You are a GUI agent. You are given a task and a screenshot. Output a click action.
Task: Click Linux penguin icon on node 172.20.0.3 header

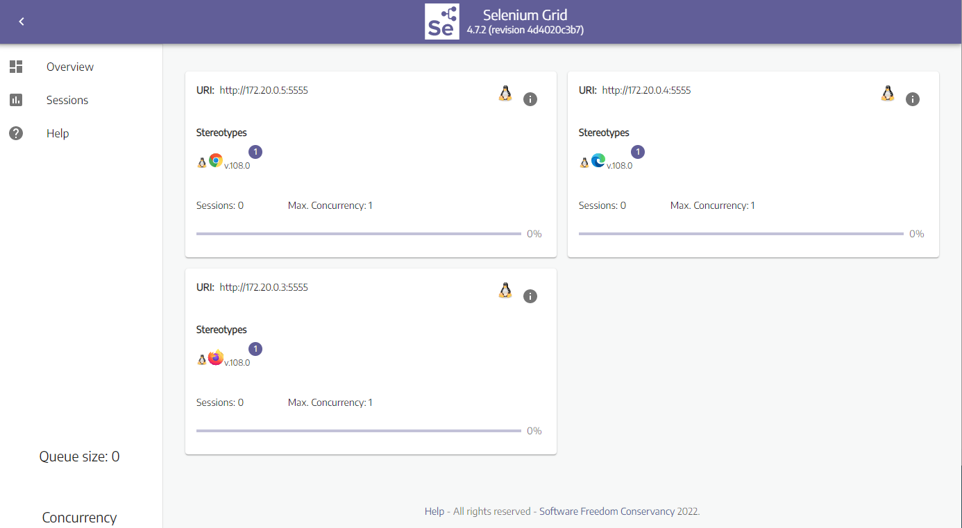[505, 291]
